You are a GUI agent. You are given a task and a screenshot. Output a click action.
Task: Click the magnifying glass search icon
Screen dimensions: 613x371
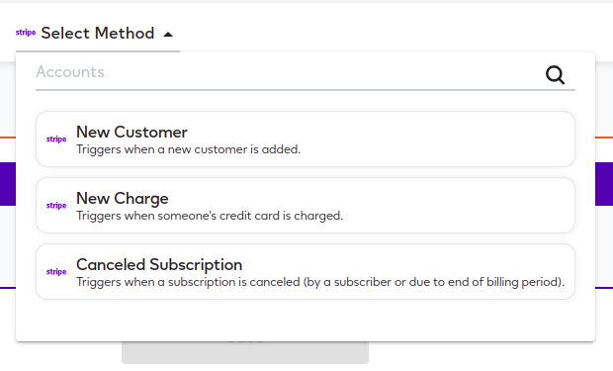(555, 75)
